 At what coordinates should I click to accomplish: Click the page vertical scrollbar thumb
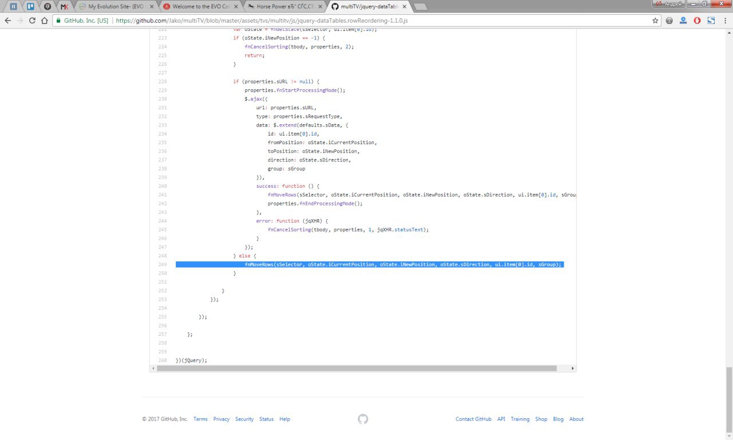tap(729, 399)
